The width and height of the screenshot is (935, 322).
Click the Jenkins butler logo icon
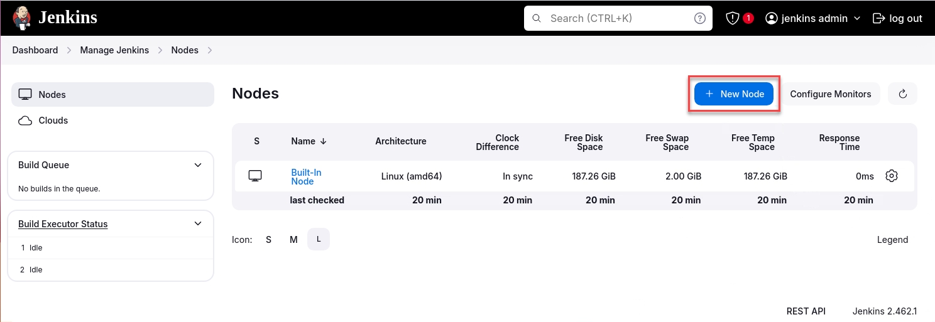click(x=22, y=18)
